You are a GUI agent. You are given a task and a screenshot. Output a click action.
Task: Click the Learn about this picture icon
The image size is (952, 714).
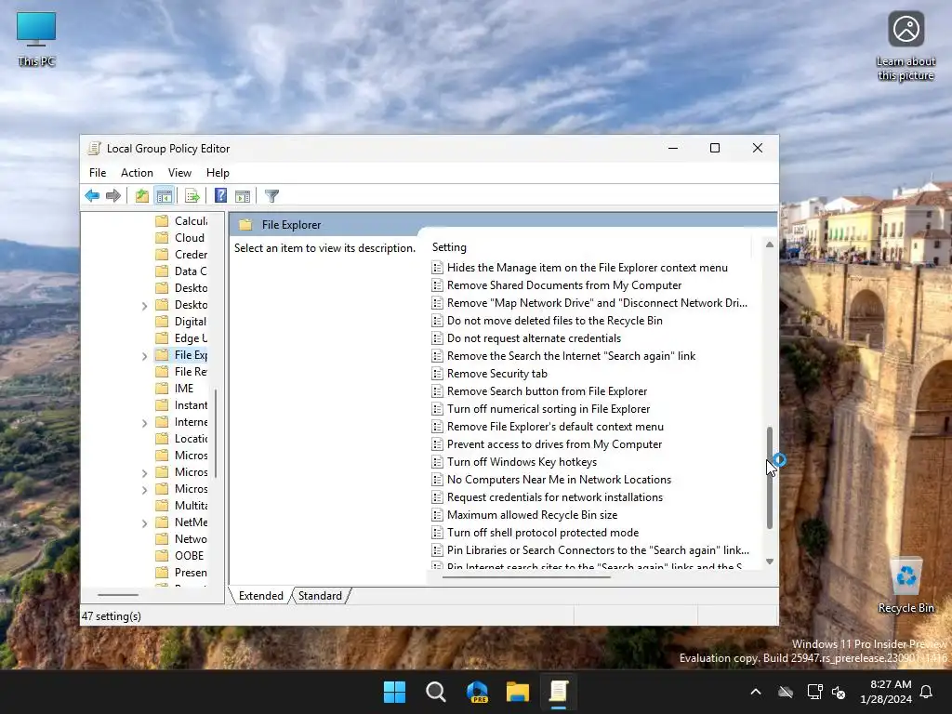pos(906,46)
